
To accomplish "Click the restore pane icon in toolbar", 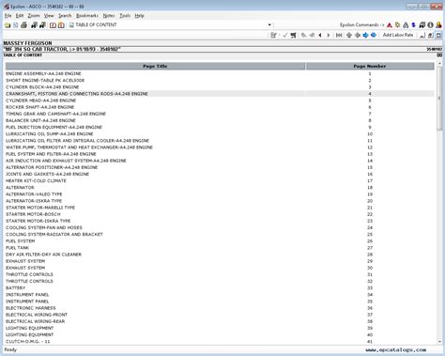I will click(x=431, y=36).
